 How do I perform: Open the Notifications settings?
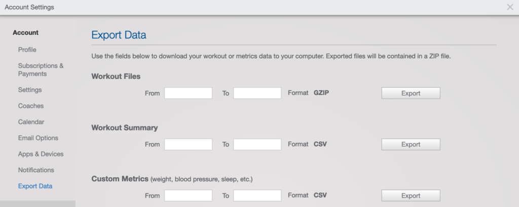point(36,170)
